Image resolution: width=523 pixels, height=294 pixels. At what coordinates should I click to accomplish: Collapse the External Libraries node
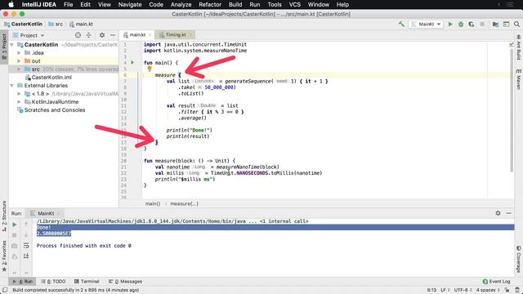coord(12,85)
